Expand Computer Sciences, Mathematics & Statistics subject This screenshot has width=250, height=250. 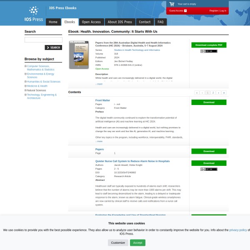(25, 66)
